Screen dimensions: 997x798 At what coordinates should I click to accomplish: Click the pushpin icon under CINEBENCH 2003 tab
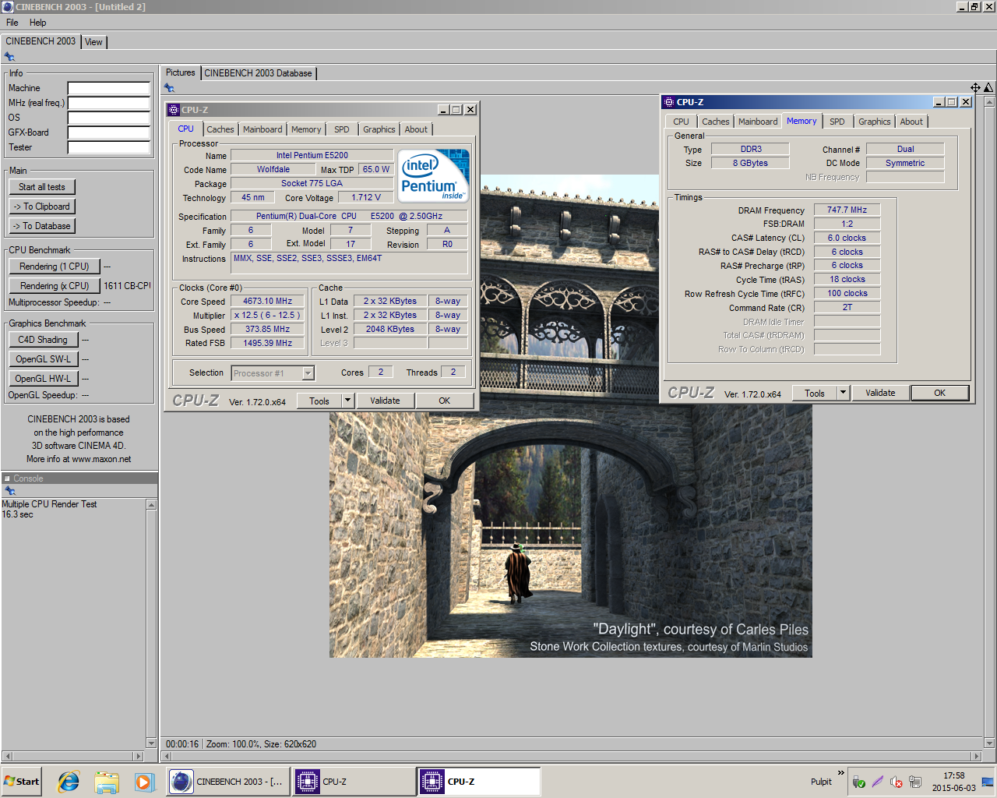9,57
